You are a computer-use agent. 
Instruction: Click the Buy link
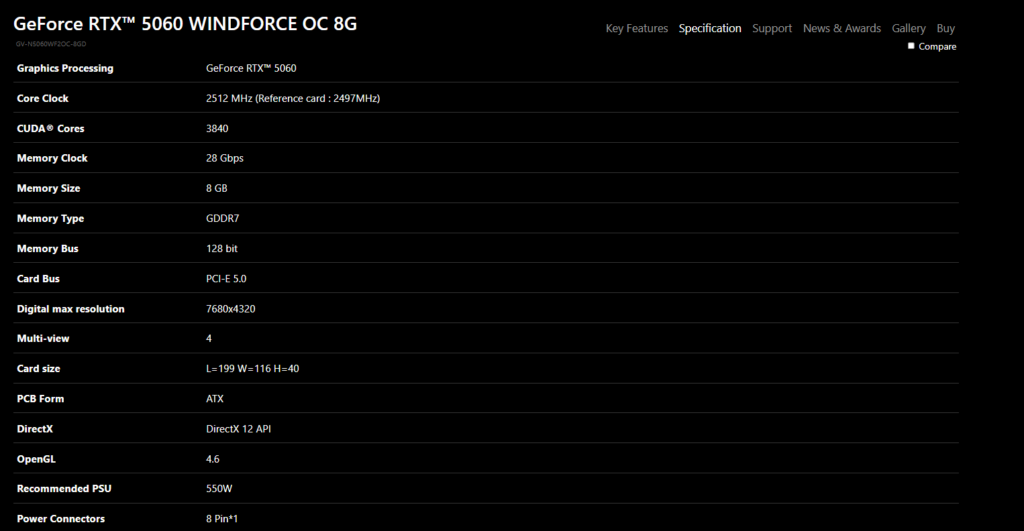[945, 28]
